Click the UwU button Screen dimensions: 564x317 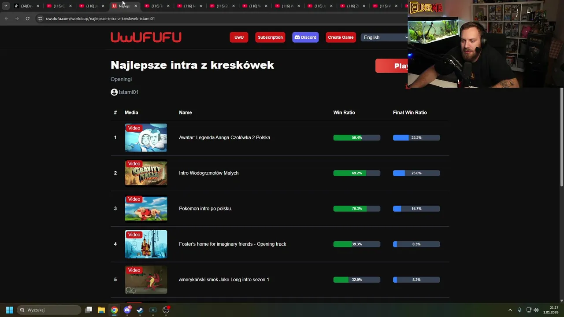click(239, 37)
